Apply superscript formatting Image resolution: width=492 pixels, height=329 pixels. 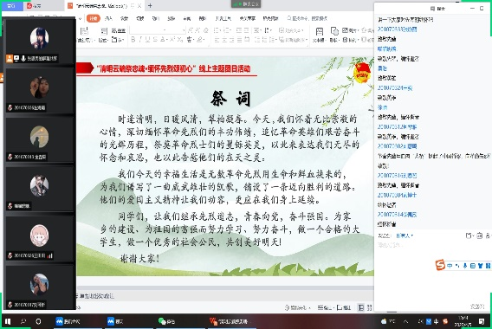click(x=172, y=40)
